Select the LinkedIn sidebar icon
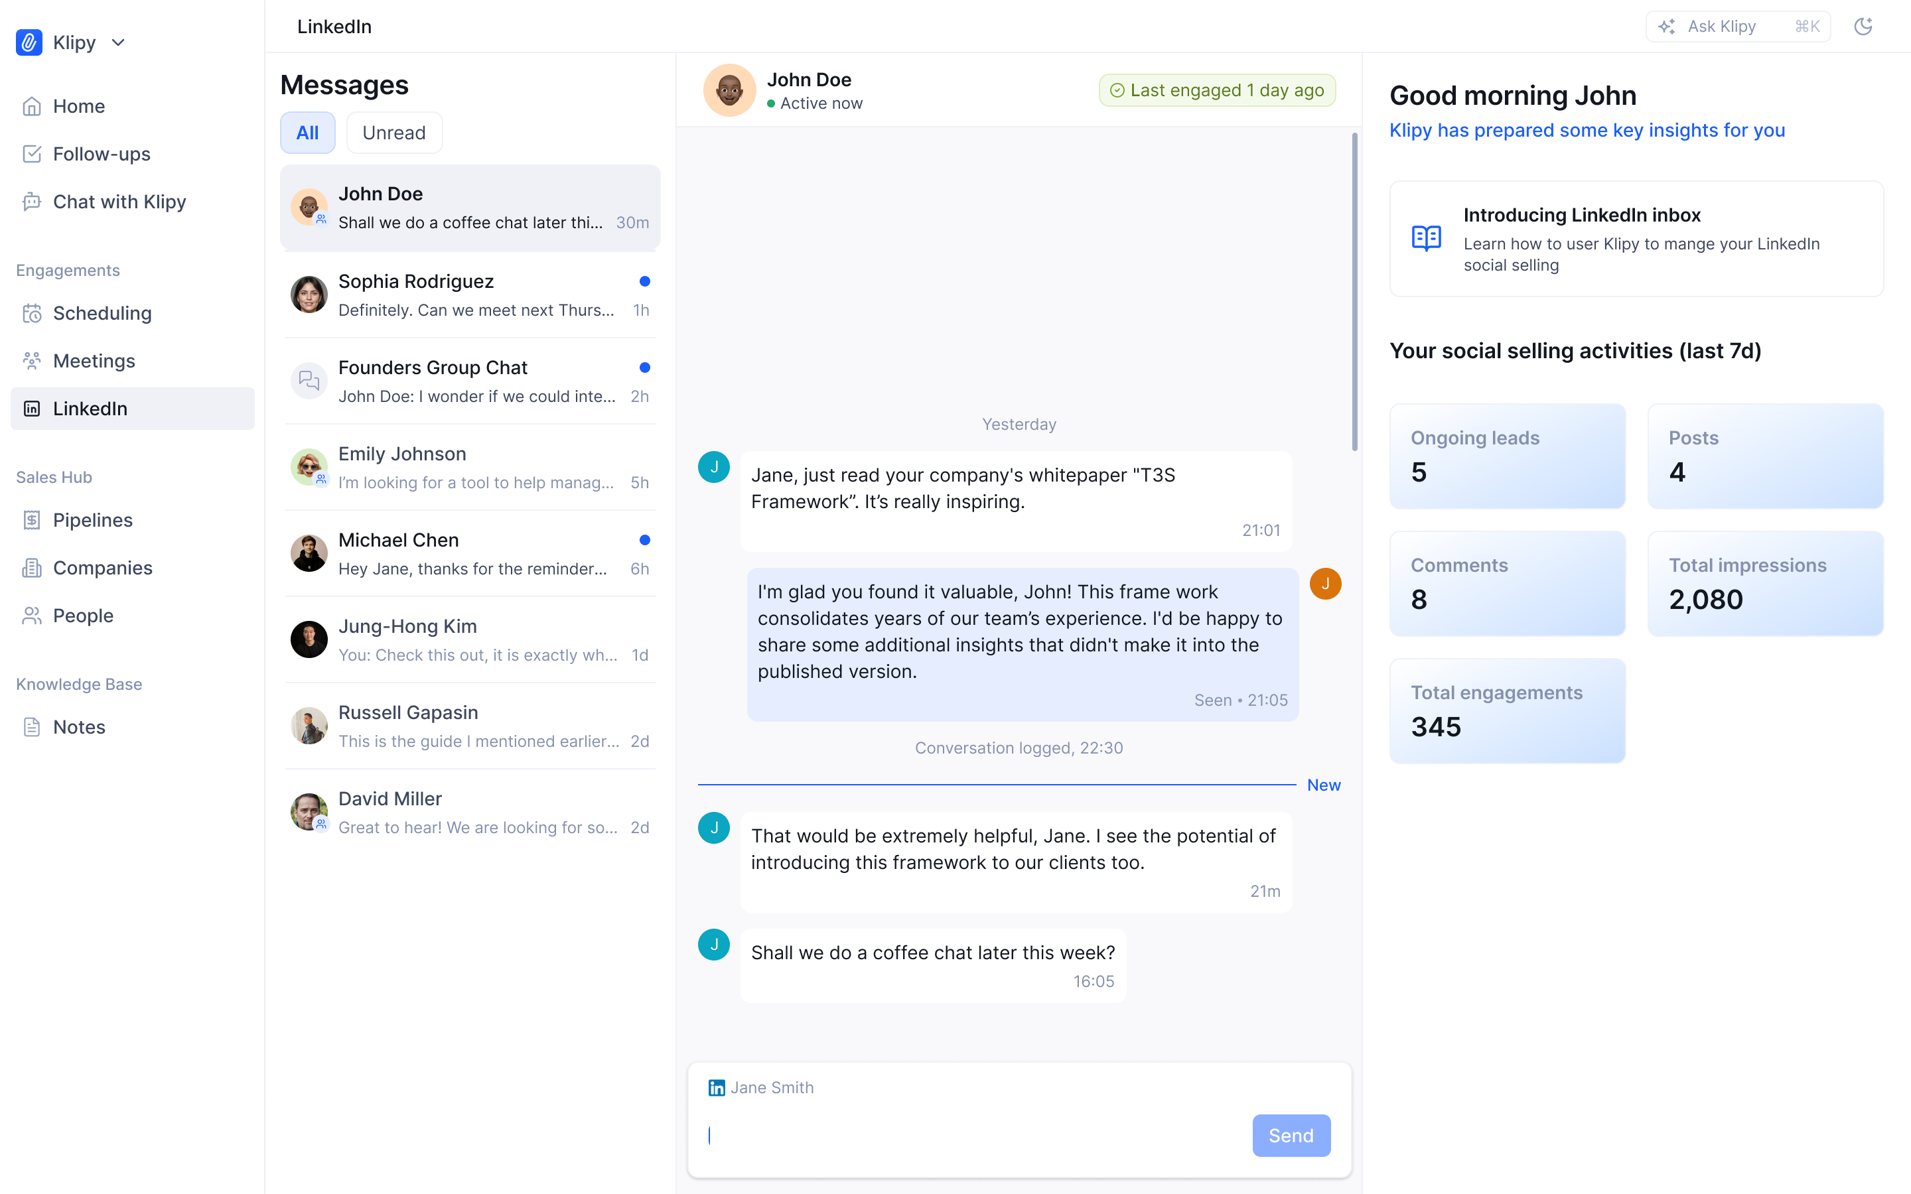Screen dimensions: 1911x1194 point(32,408)
